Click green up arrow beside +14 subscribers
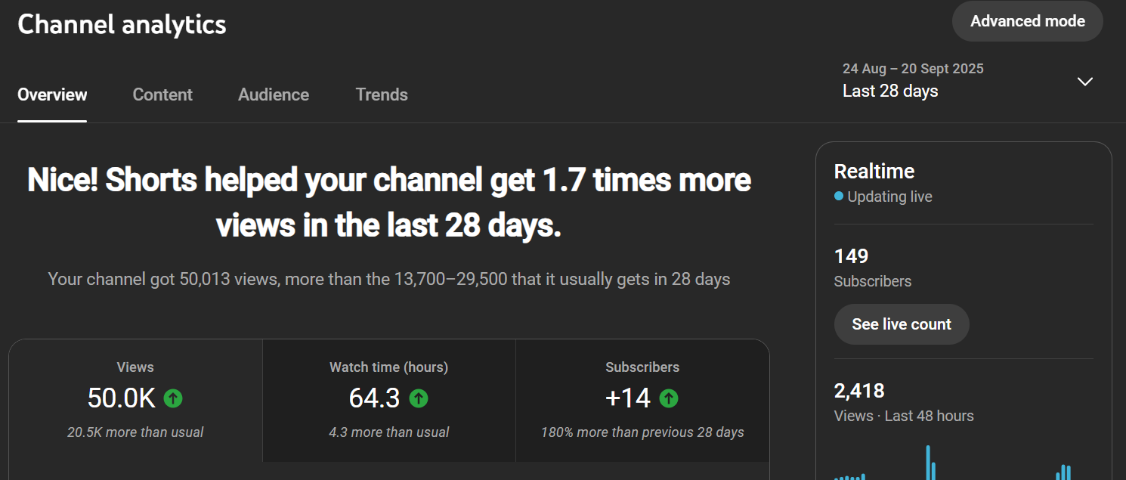 click(668, 398)
